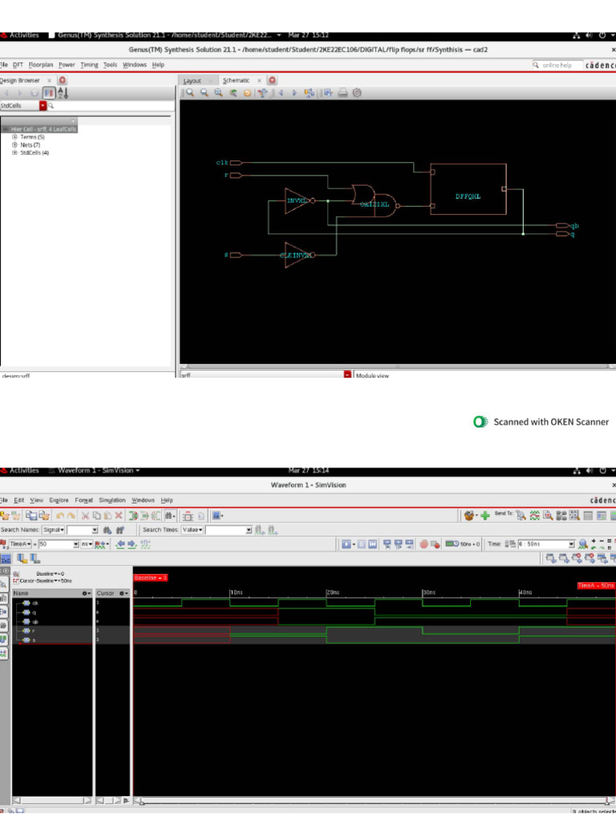
Task: Click red stop simulation circle in SimVision
Action: pyautogui.click(x=423, y=544)
